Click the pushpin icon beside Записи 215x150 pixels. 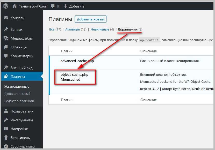pos(6,29)
